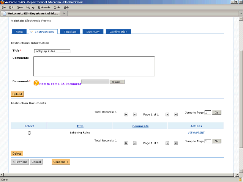
Task: Click the Previous button
Action: tap(20, 162)
